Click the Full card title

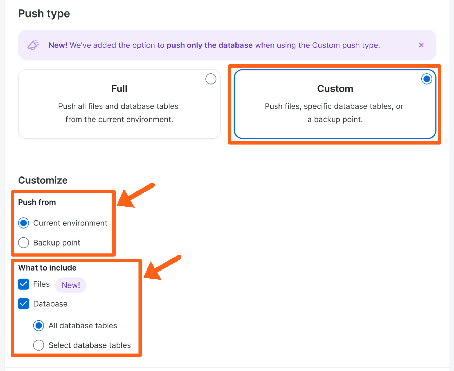tap(119, 89)
